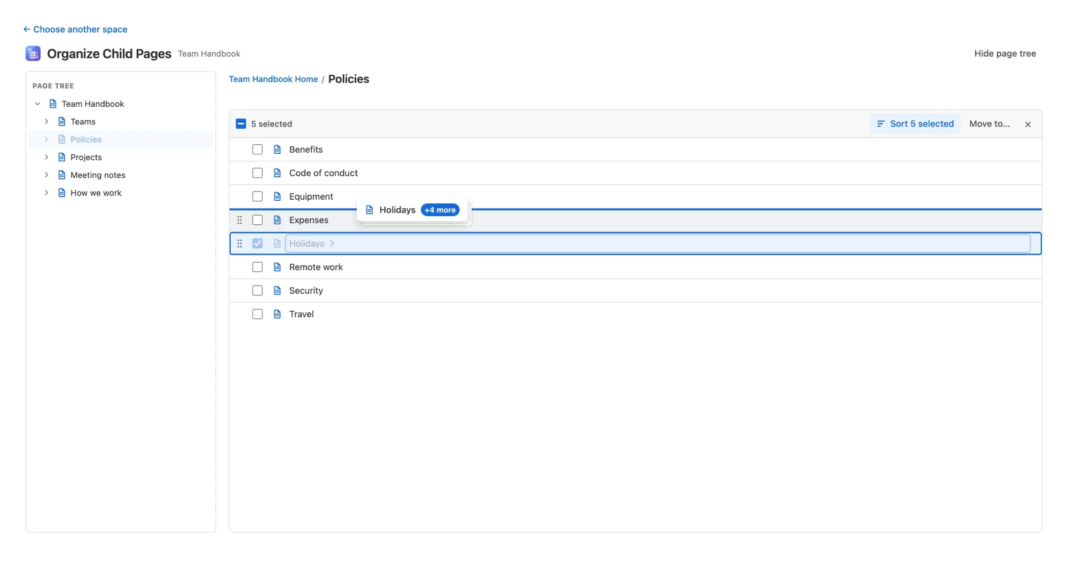1068x581 pixels.
Task: Grab the drag handle on Expenses row
Action: pos(240,220)
